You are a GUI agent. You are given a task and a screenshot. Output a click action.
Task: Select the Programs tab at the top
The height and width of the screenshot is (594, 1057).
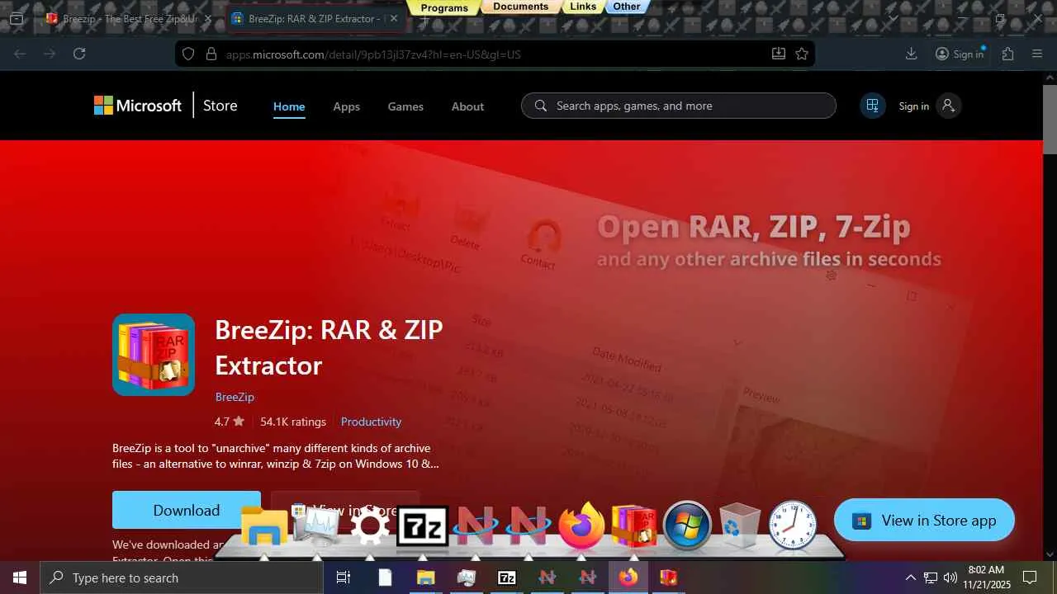pos(444,7)
